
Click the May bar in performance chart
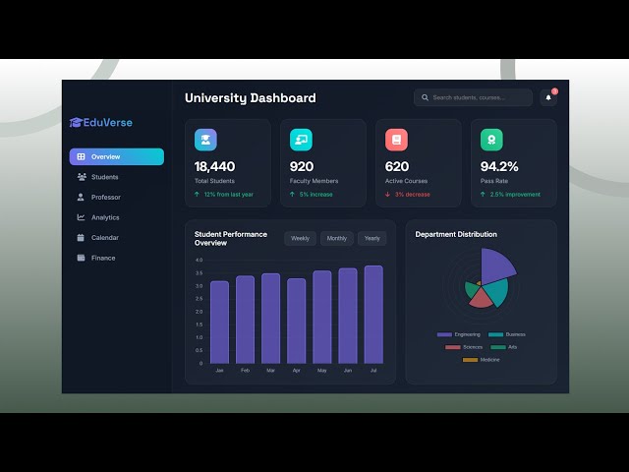coord(322,317)
